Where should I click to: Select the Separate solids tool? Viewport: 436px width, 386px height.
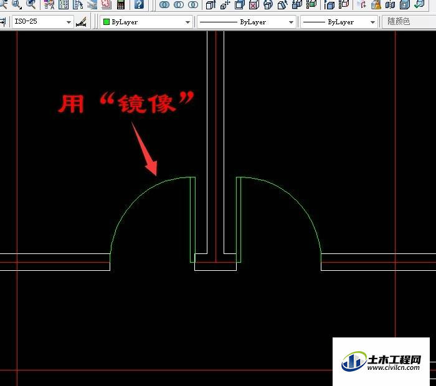(x=391, y=4)
